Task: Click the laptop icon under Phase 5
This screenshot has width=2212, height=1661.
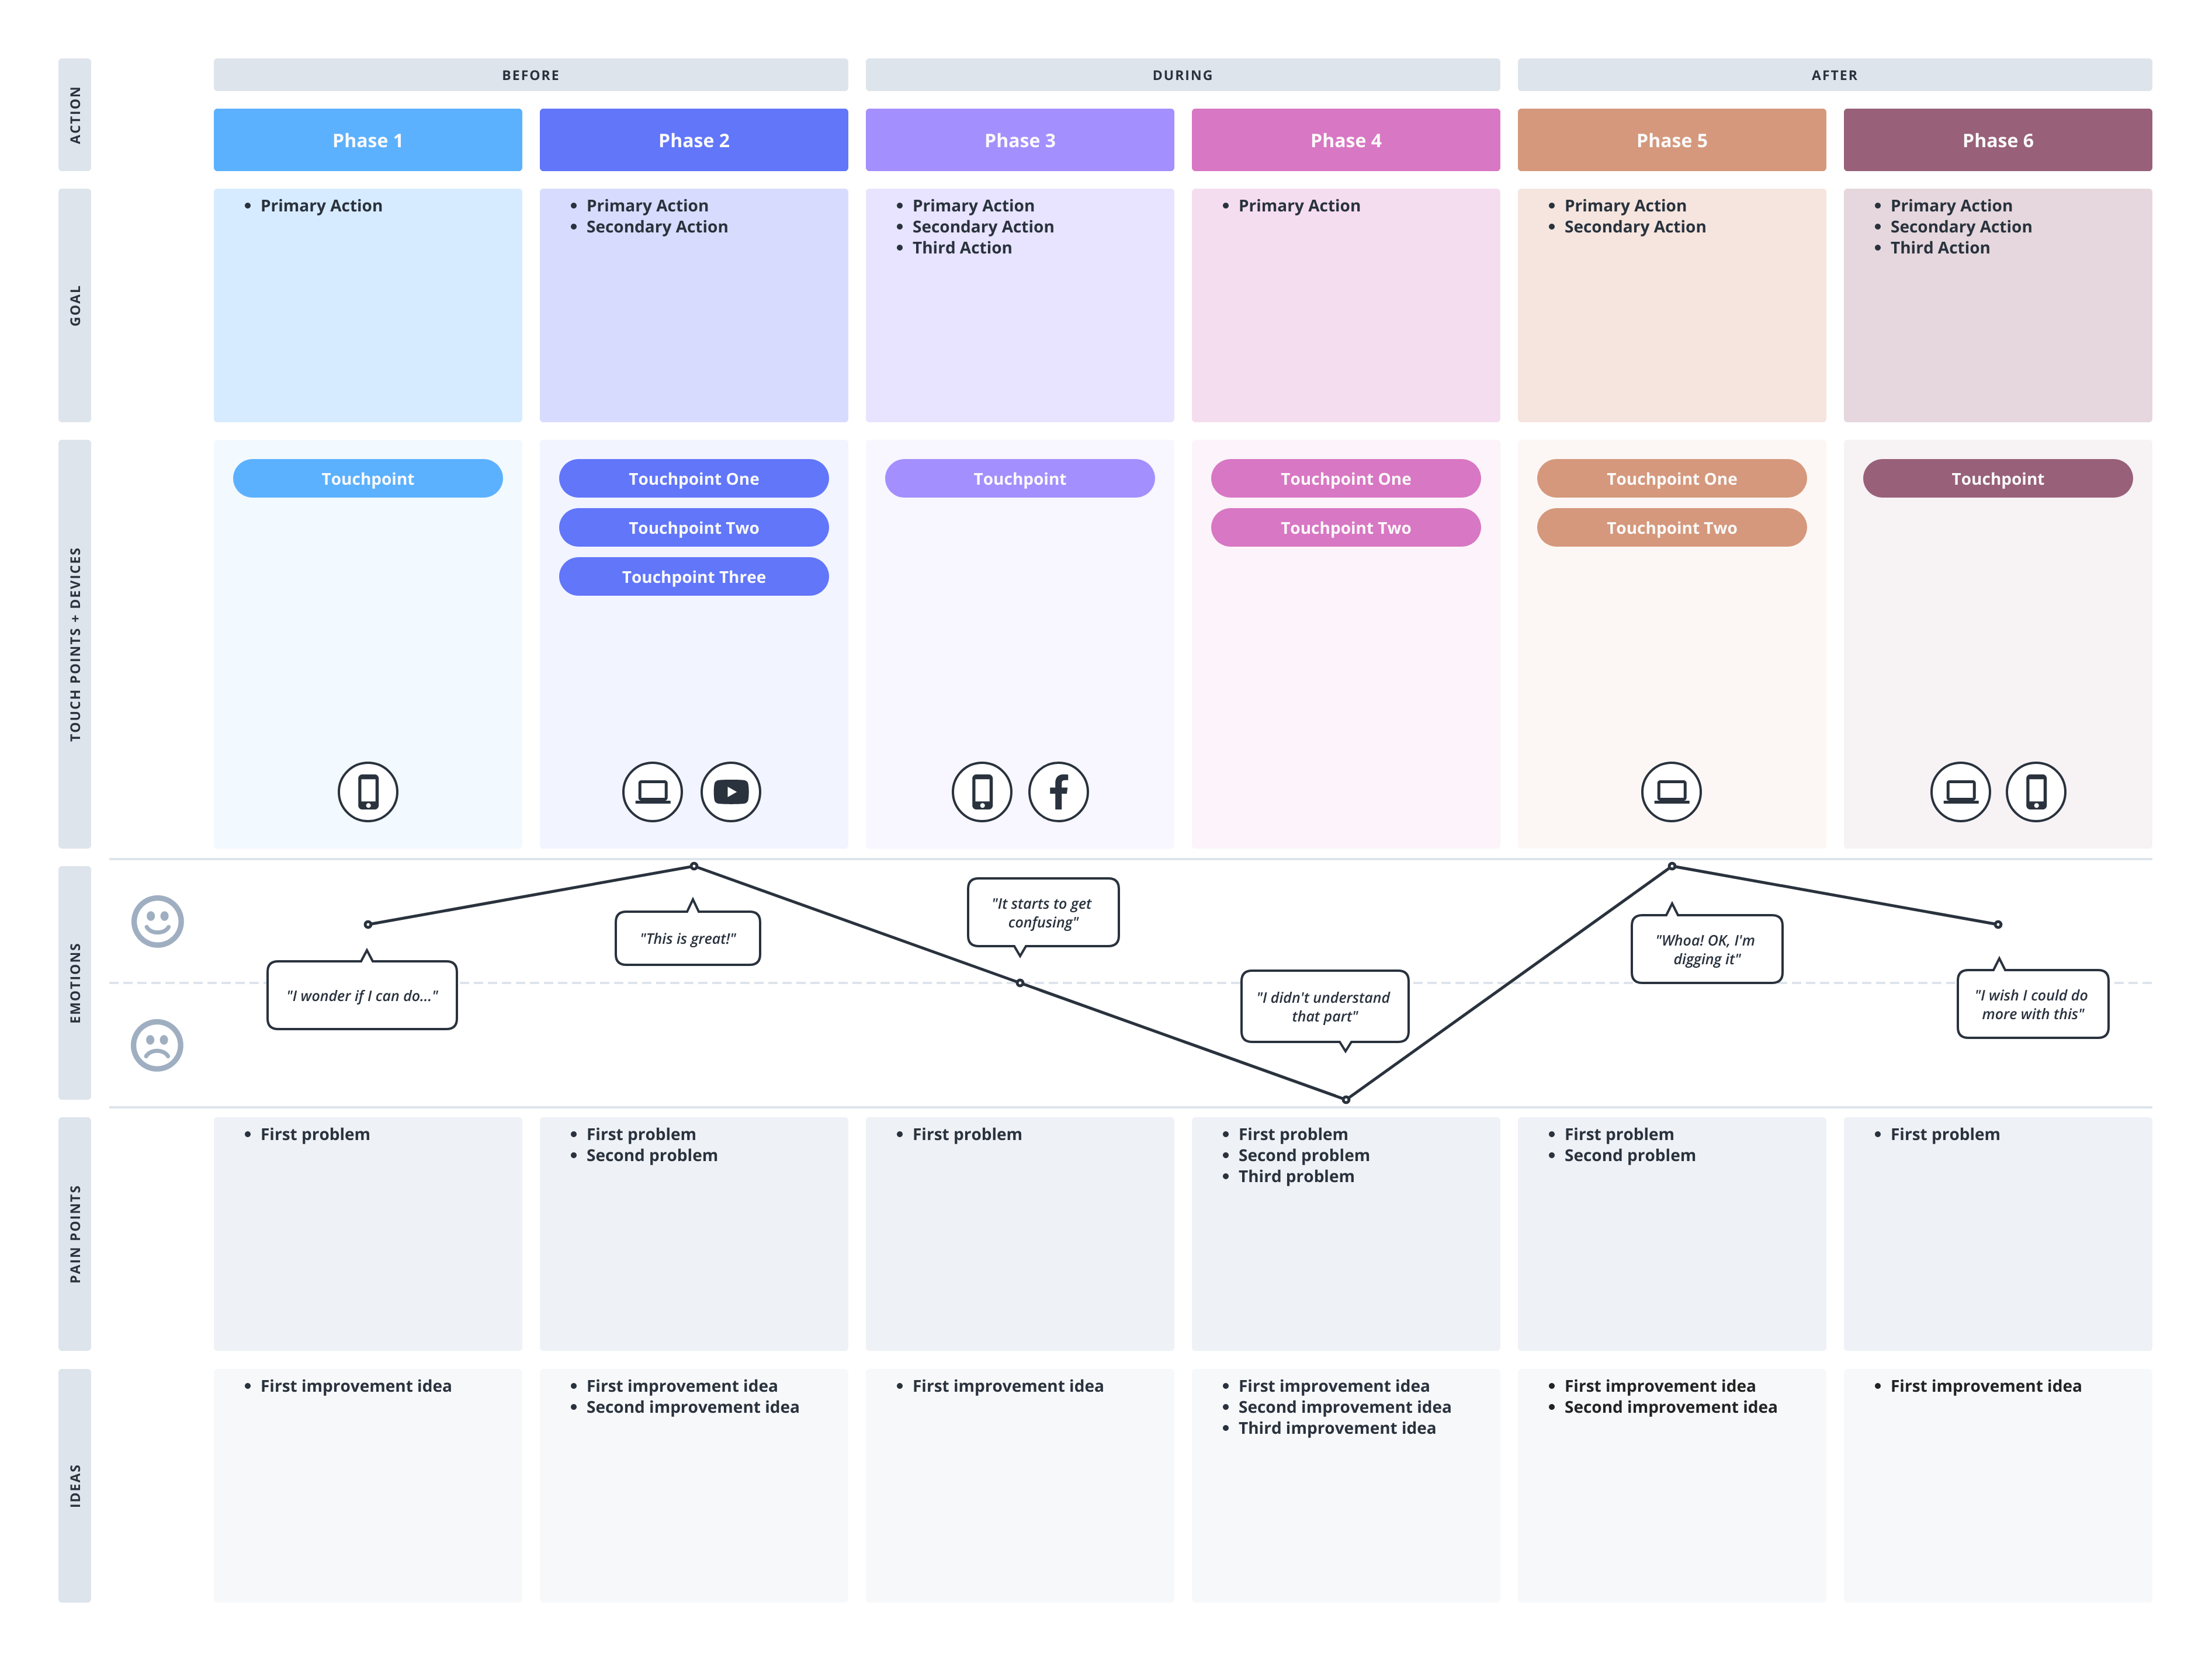Action: point(1671,791)
